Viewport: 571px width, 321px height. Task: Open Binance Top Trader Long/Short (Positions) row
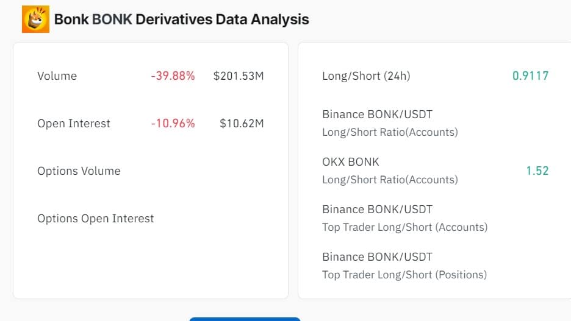[x=404, y=266]
